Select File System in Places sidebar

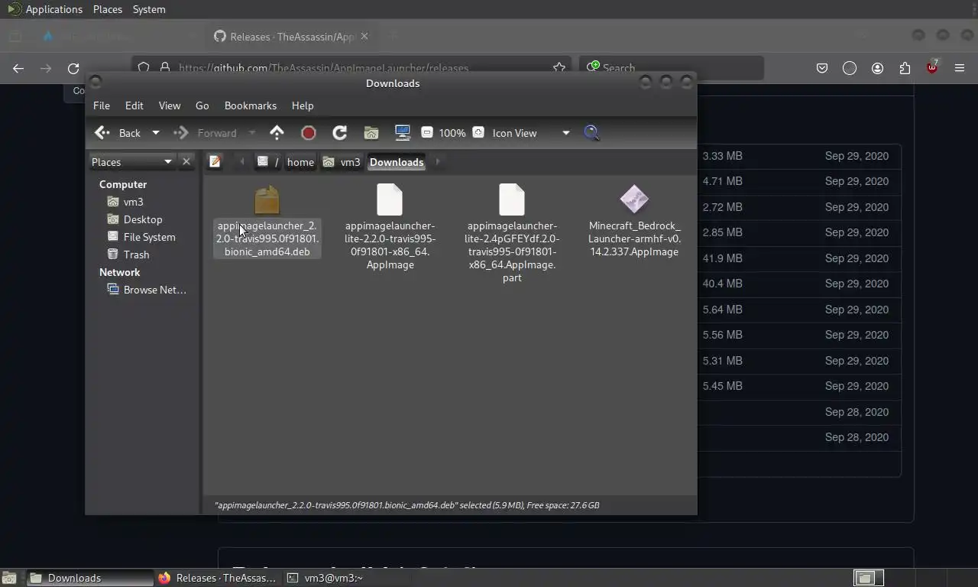pos(150,237)
